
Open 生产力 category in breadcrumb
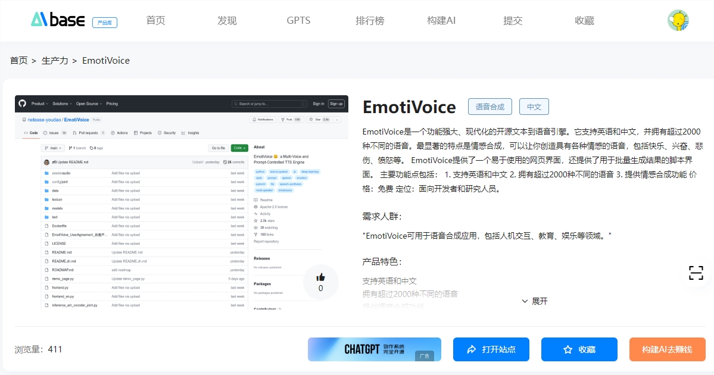click(55, 61)
